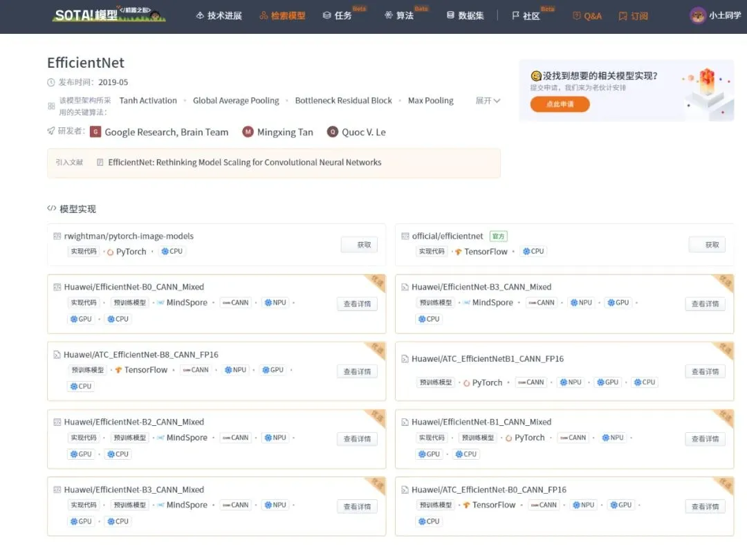This screenshot has height=549, width=747.
Task: Open rwightman/pytorch-image-models repository title
Action: [x=129, y=236]
